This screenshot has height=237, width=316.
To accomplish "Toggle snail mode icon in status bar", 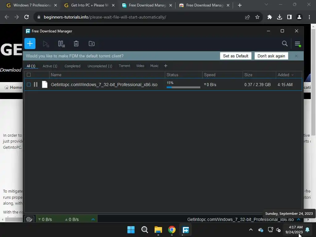I will 29,219.
